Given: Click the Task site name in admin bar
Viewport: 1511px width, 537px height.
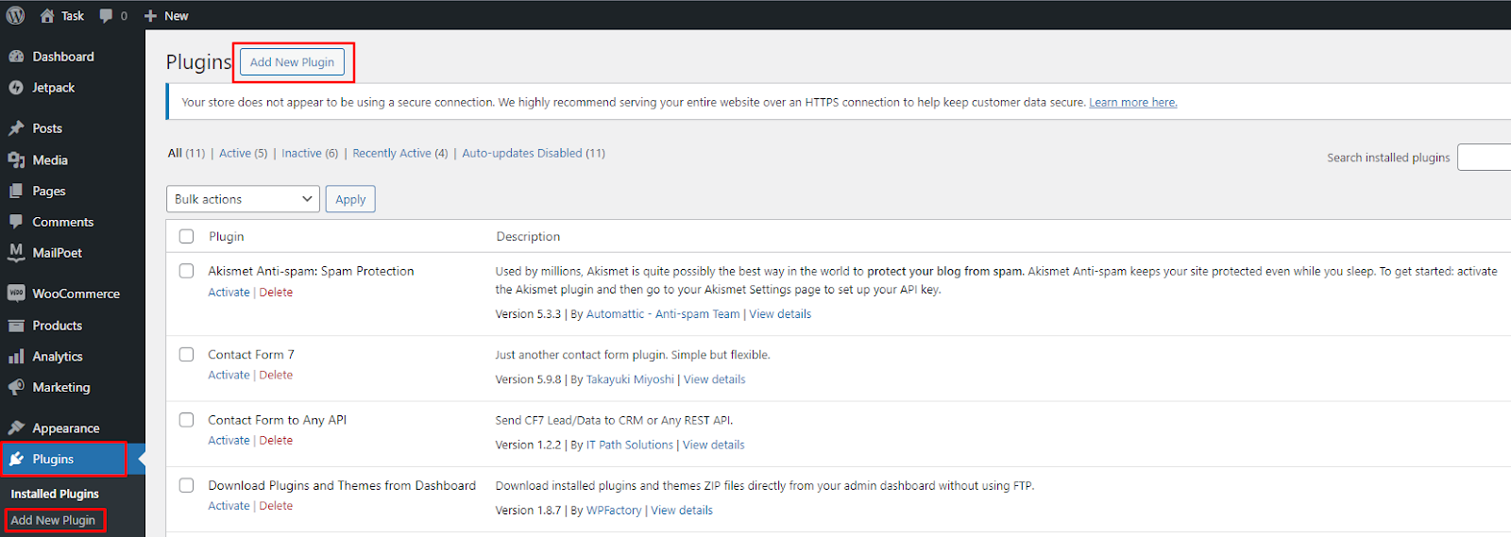Looking at the screenshot, I should tap(73, 16).
